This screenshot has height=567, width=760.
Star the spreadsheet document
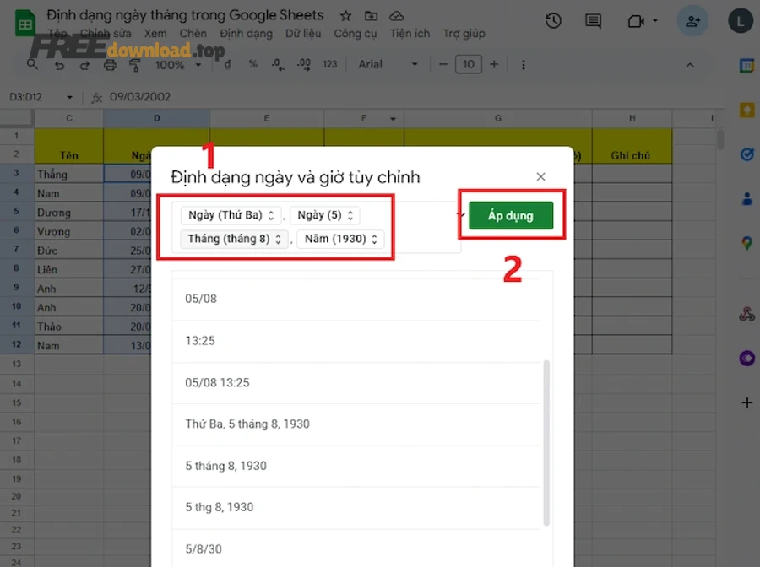[x=345, y=16]
